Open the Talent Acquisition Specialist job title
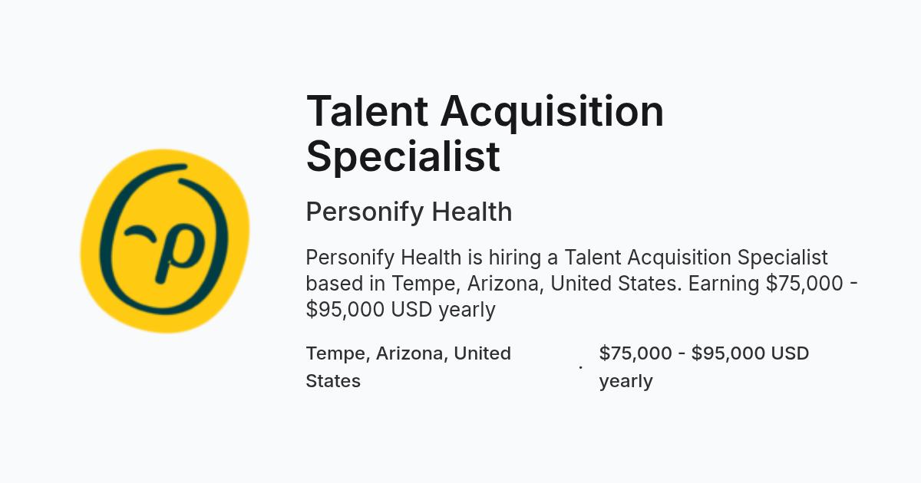This screenshot has width=921, height=483. 485,133
